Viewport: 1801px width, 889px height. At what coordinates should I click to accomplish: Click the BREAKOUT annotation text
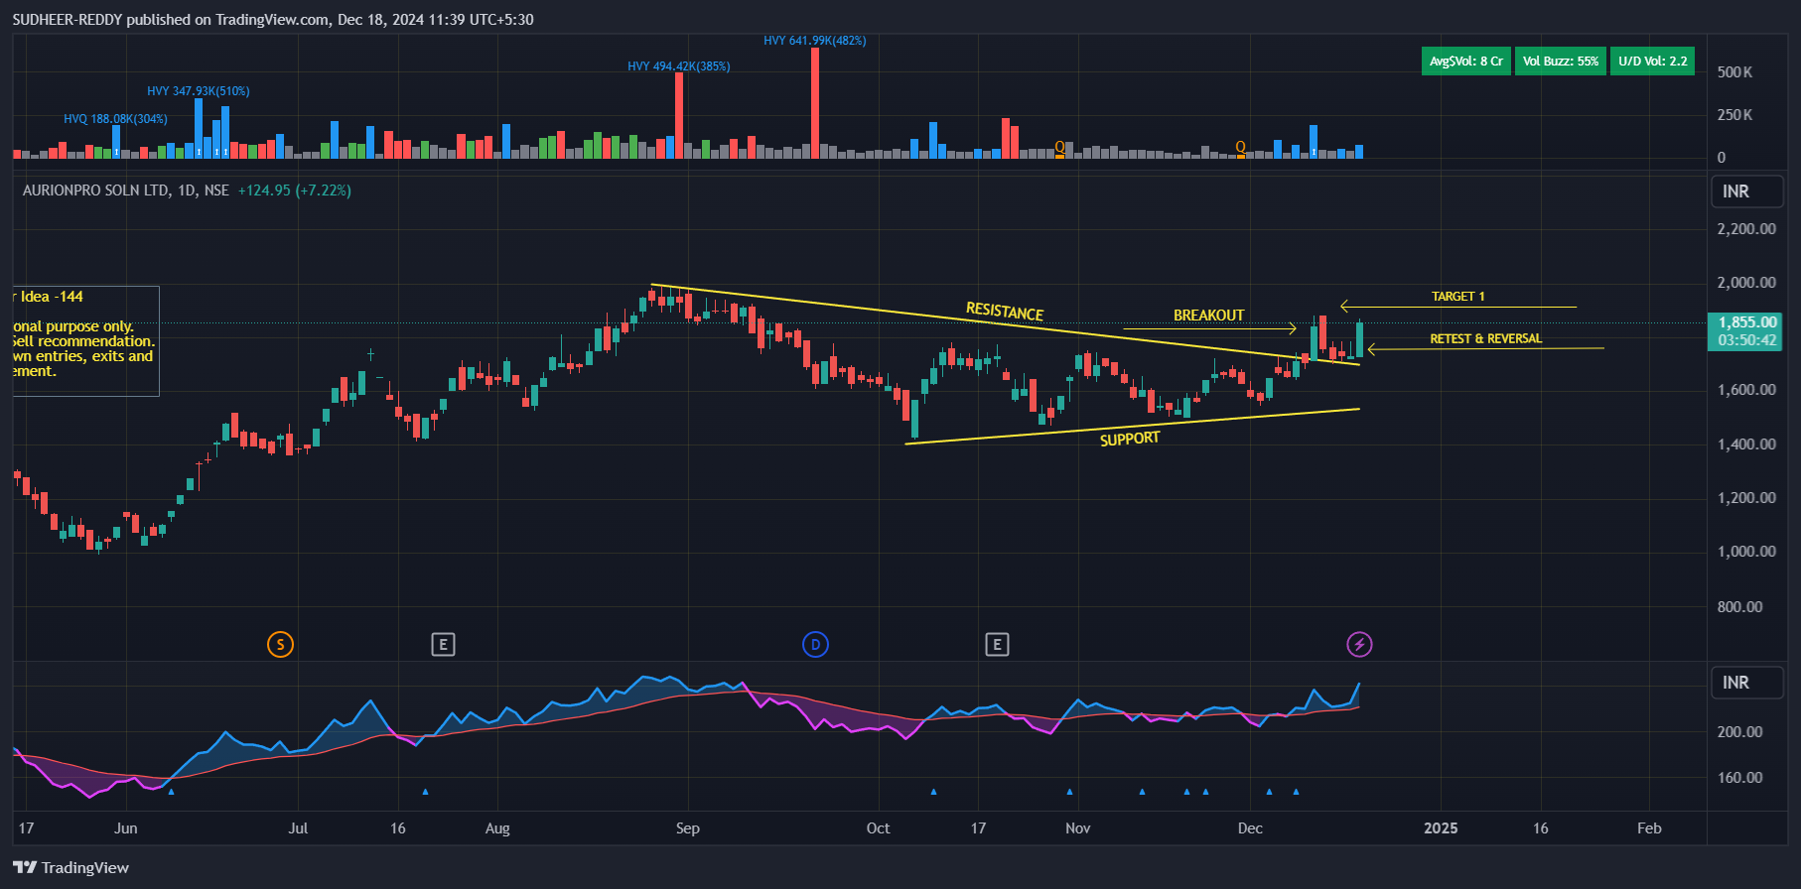(x=1208, y=316)
